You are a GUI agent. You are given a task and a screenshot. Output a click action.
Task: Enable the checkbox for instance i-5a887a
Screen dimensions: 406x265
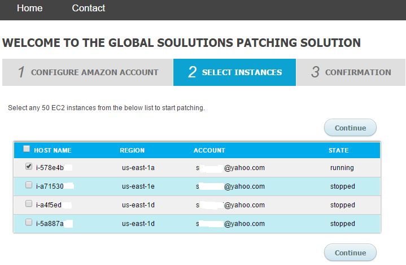pyautogui.click(x=29, y=223)
